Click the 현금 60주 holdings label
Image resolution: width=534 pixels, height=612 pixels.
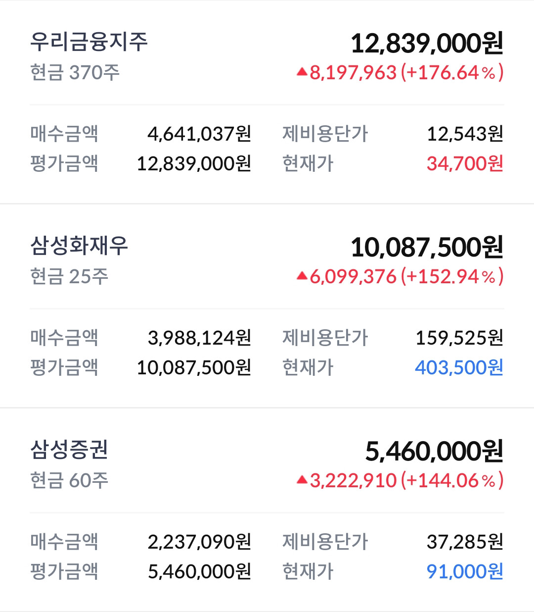tap(69, 480)
